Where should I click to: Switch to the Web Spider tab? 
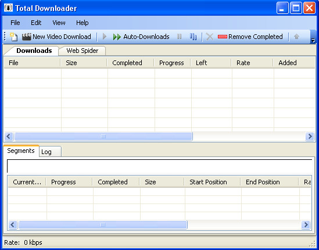point(82,51)
